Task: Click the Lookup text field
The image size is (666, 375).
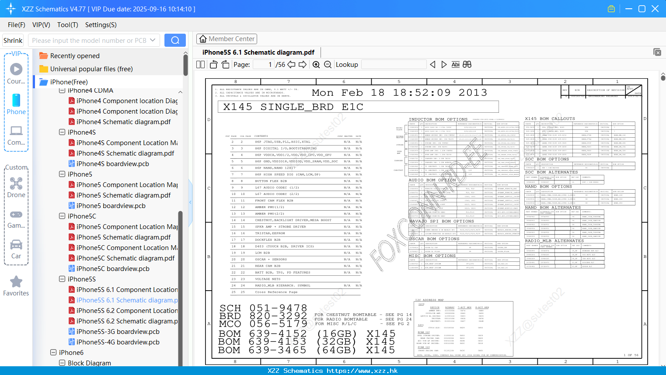Action: (x=394, y=65)
